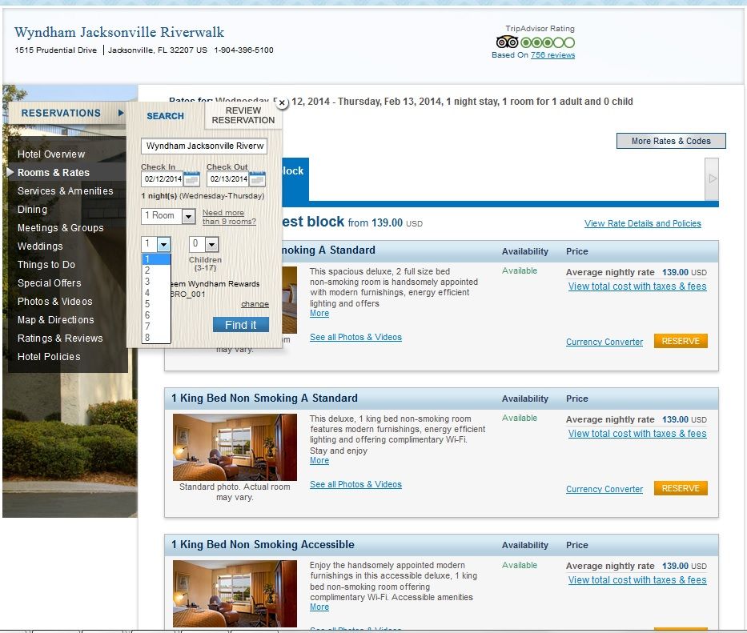The height and width of the screenshot is (633, 747).
Task: Open the Check Out calendar icon
Action: (x=257, y=179)
